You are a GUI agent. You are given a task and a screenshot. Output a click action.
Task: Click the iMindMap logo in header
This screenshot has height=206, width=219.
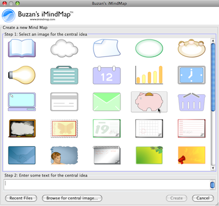[9, 16]
